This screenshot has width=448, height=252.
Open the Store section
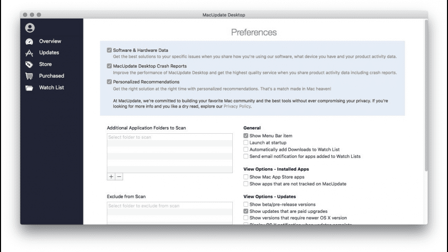[45, 64]
